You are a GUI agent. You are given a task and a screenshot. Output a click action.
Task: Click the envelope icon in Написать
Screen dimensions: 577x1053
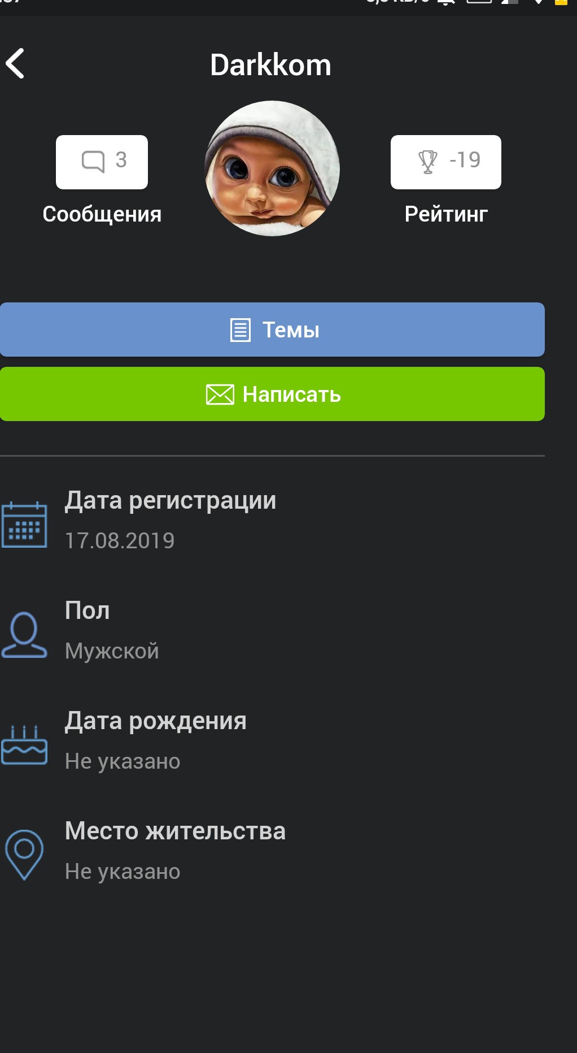pos(220,395)
